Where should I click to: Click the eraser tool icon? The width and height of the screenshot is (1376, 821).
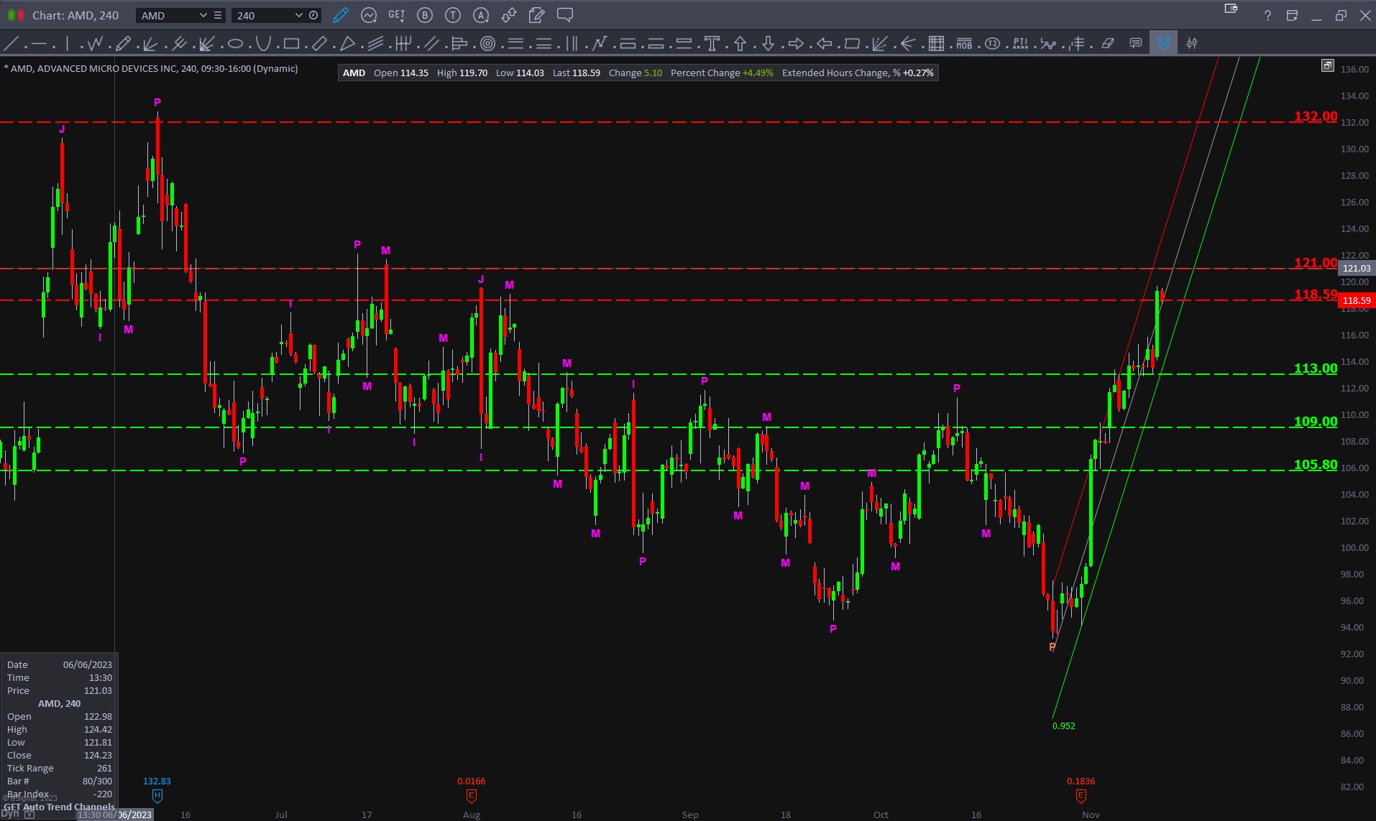point(1108,44)
